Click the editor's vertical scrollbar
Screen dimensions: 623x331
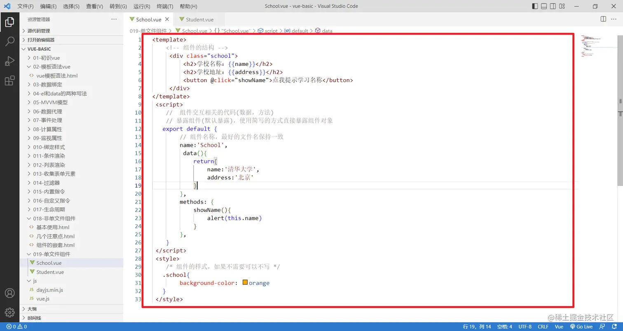620,111
